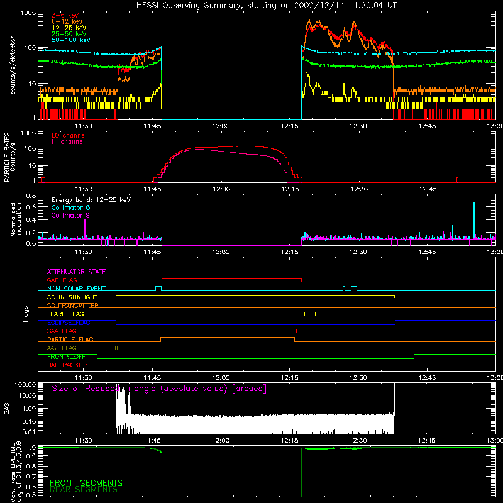
Task: Click the SC_IN_SUNLIGHT flag label
Action: [x=72, y=297]
